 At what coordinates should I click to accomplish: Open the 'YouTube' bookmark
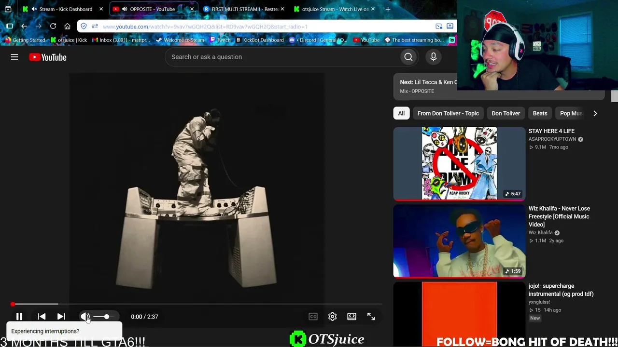tap(366, 40)
